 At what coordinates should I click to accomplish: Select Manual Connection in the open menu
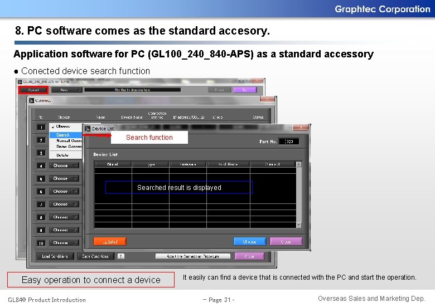[x=66, y=141]
